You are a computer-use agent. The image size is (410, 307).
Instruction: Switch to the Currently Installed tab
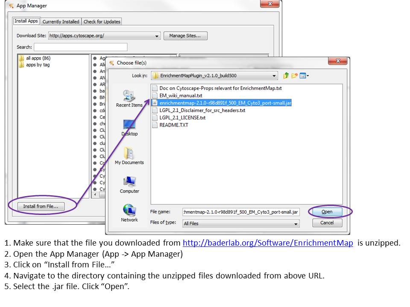pos(61,21)
